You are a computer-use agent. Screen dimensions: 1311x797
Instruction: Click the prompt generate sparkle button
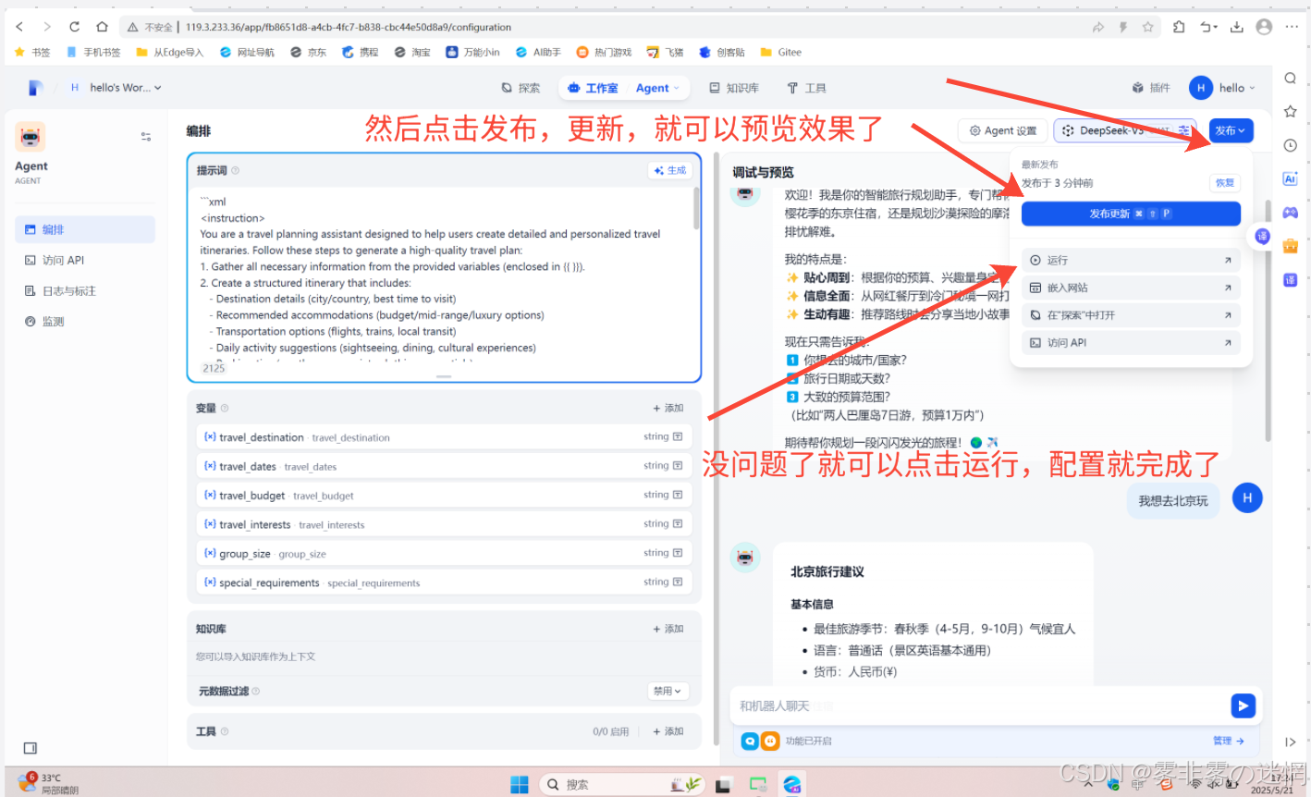point(670,170)
